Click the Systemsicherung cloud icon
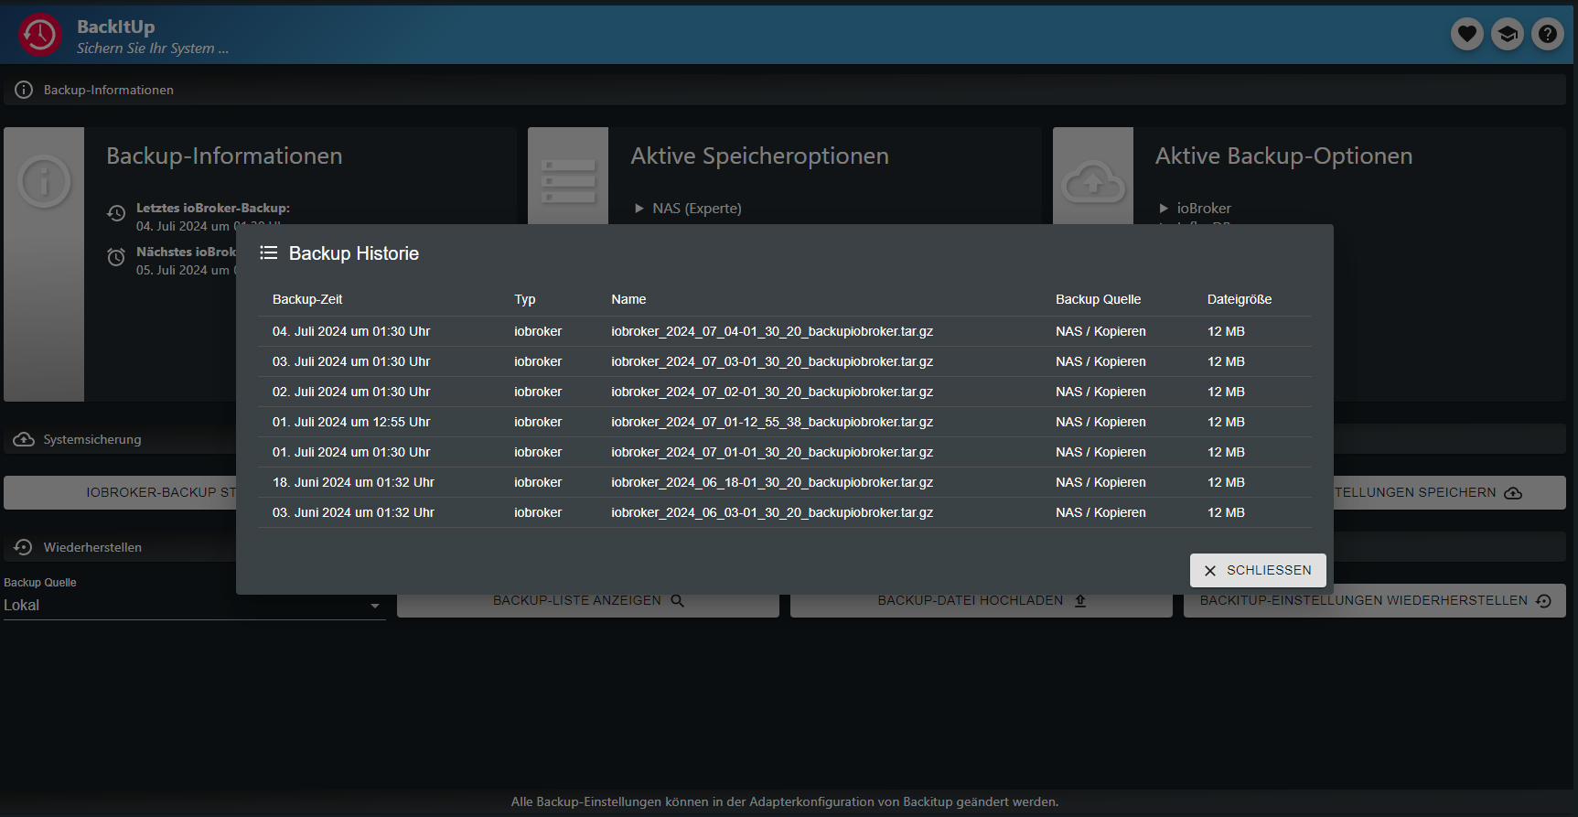The width and height of the screenshot is (1578, 817). [x=24, y=440]
